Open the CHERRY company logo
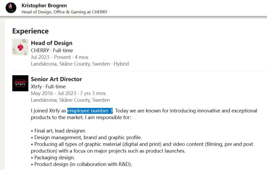 (x=20, y=47)
